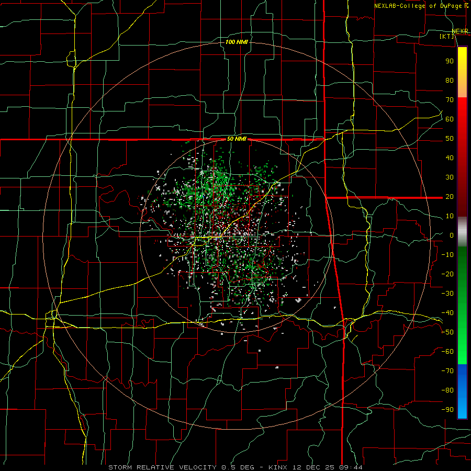Screen dimensions: 471x471
Task: Click the 50 value on the velocity scale
Action: pyautogui.click(x=450, y=139)
